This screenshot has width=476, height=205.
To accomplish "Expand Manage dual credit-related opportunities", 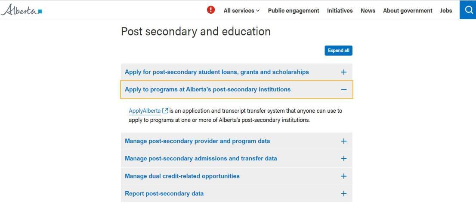I will pos(236,176).
